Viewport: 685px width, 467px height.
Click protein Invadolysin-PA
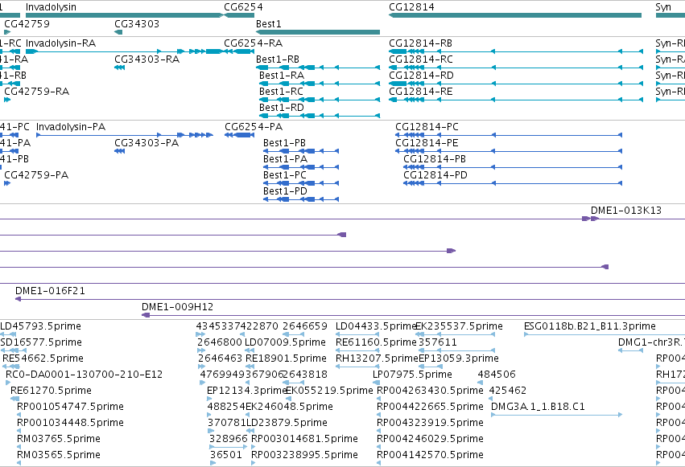(x=125, y=135)
